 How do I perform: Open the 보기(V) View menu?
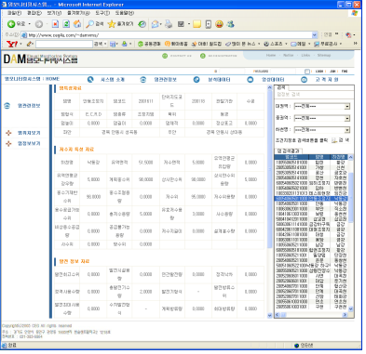pos(54,13)
